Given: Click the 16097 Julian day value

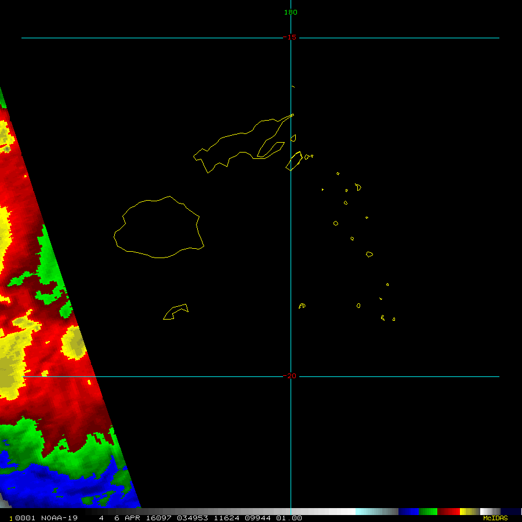Looking at the screenshot, I should 159,518.
